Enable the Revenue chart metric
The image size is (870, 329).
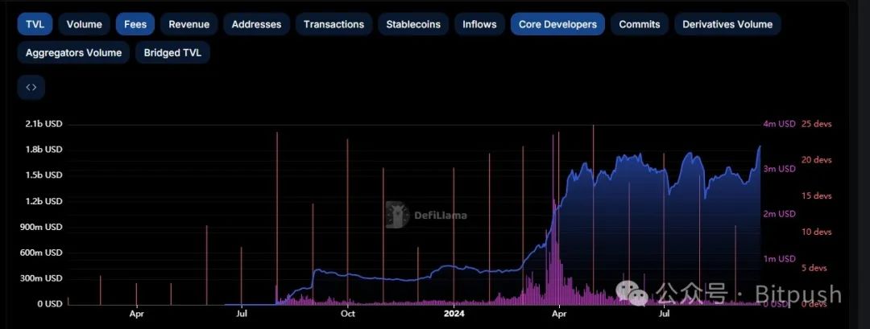pyautogui.click(x=188, y=24)
